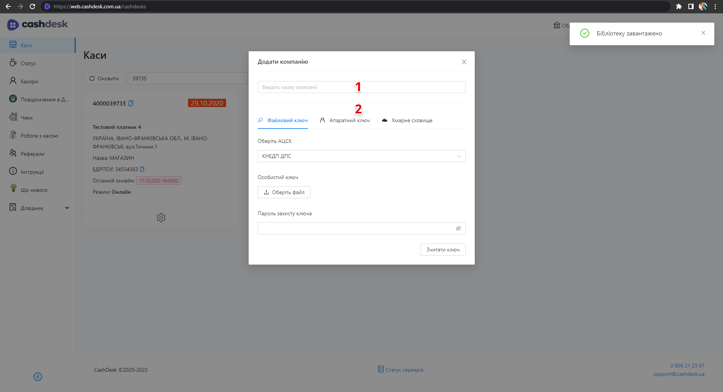This screenshot has width=723, height=392.
Task: Open the 'Оберіть АЦСК' dropdown
Action: [x=361, y=156]
